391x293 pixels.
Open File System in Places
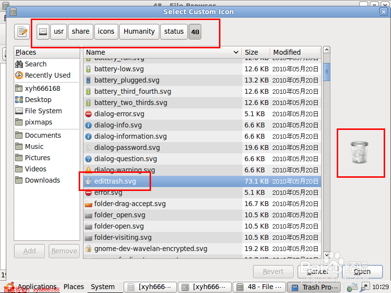tap(47, 111)
